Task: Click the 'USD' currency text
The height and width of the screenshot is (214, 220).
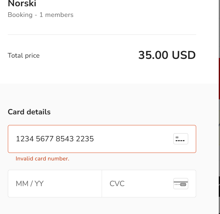Action: pos(184,55)
